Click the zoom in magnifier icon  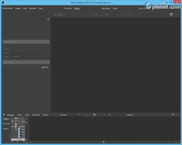pos(86,14)
